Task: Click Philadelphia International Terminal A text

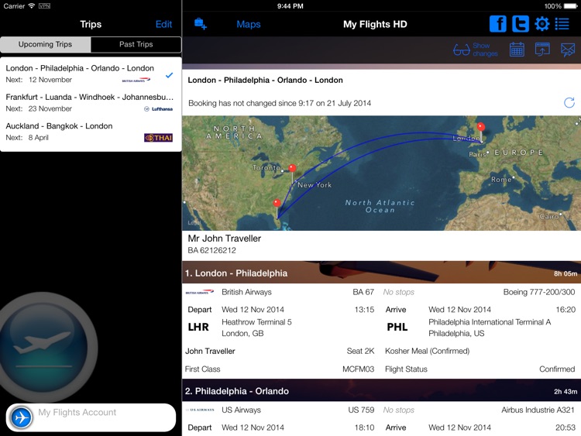Action: point(490,322)
